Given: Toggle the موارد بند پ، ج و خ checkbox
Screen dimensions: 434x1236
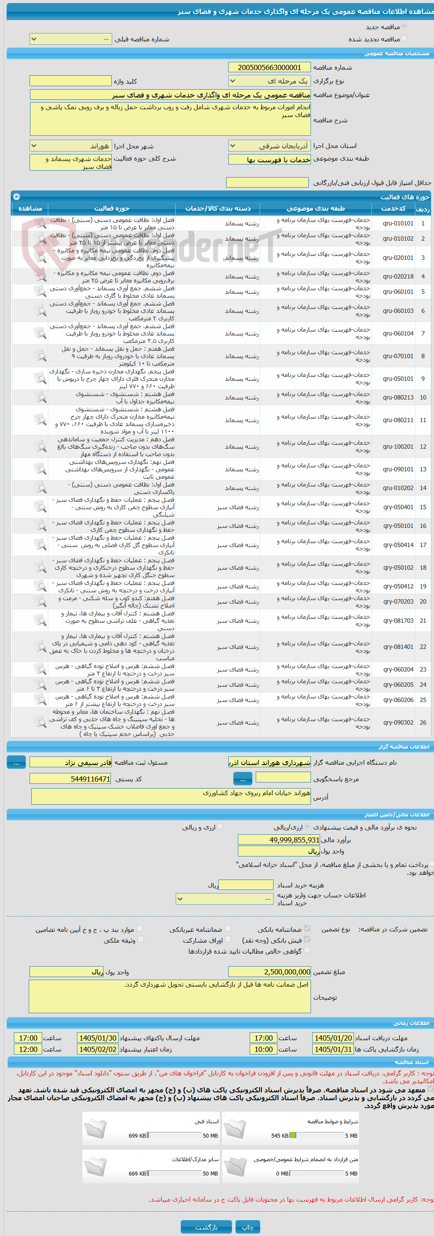Looking at the screenshot, I should click(x=140, y=928).
